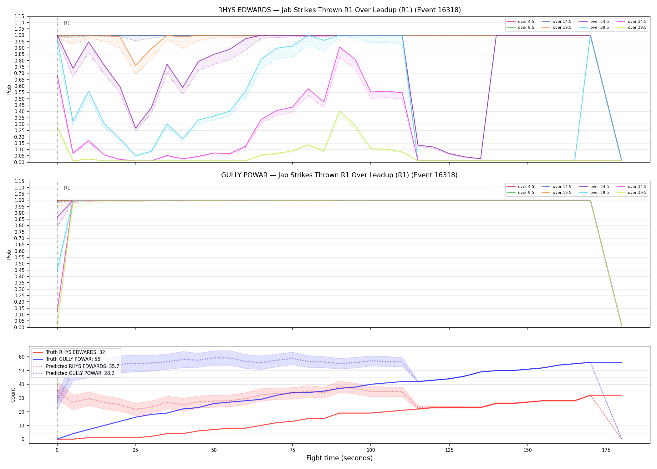Click y-axis tick 40 on the Count chart
The image size is (657, 469).
(x=22, y=384)
